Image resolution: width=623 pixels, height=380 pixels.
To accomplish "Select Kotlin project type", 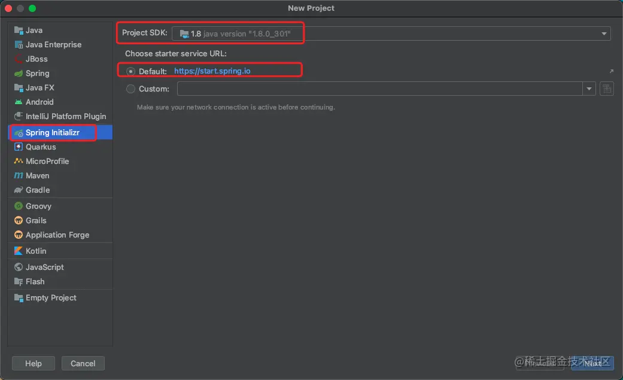I will [x=36, y=251].
